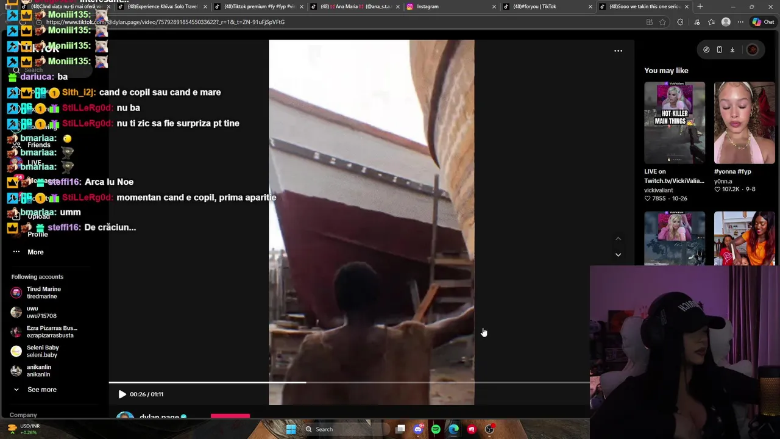Viewport: 780px width, 439px height.
Task: Open a new browser tab
Action: pyautogui.click(x=700, y=7)
